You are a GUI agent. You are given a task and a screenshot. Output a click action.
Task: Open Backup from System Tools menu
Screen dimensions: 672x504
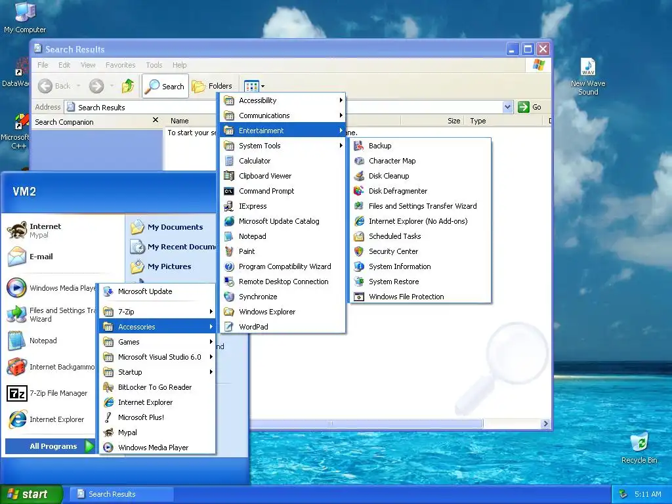click(420, 146)
